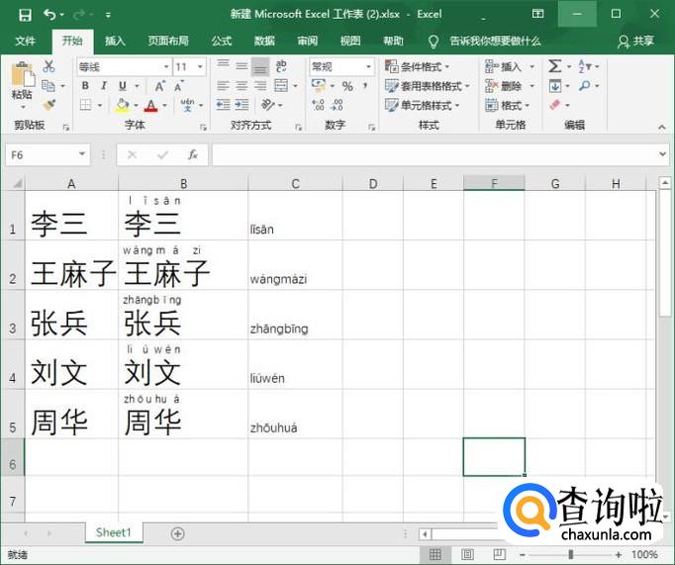Select the Sheet1 worksheet tab
Screen dimensions: 675x565
tap(113, 532)
